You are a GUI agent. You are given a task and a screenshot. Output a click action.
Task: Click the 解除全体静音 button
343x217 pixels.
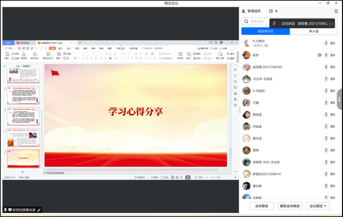tap(290, 206)
